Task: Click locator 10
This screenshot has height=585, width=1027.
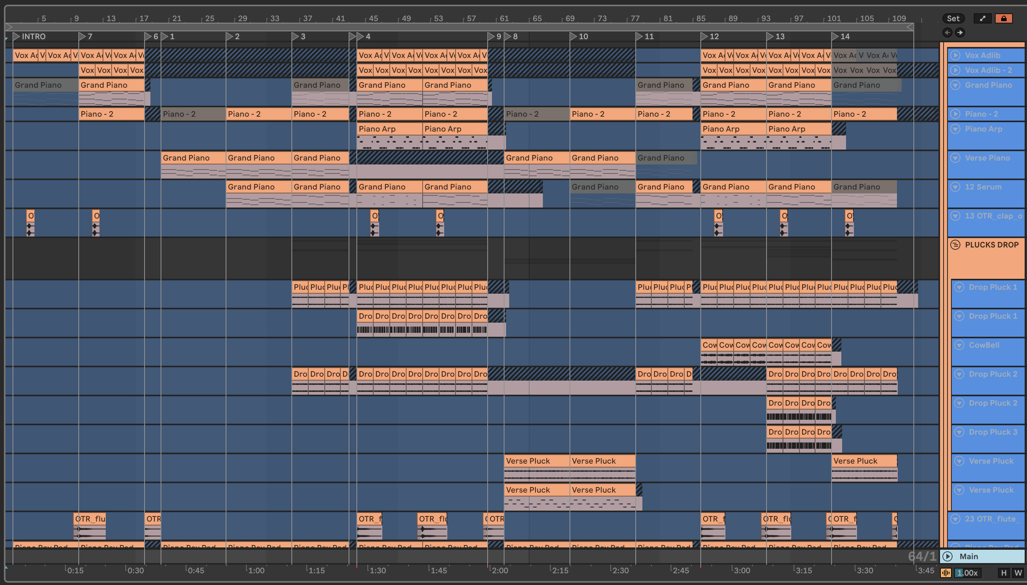Action: click(x=579, y=36)
